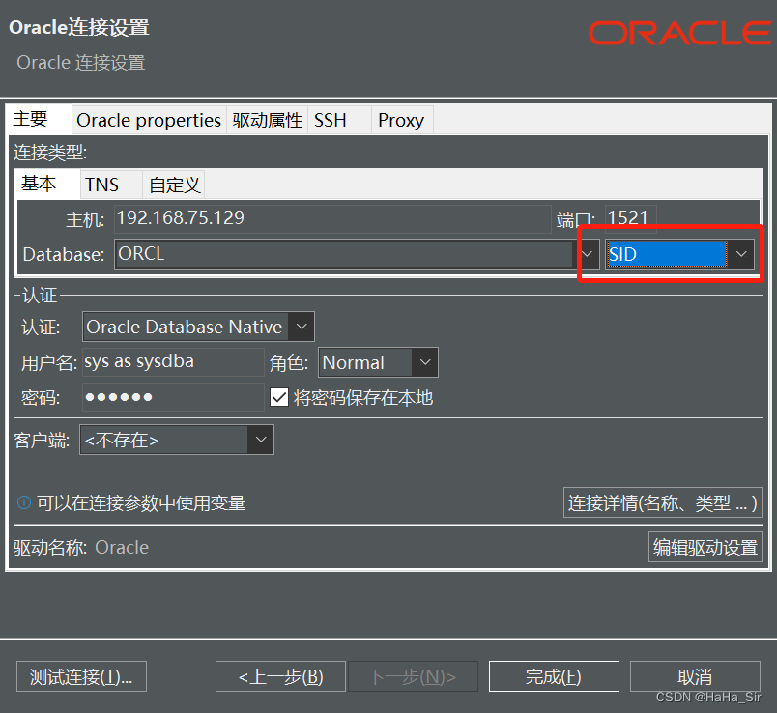The width and height of the screenshot is (777, 713).
Task: Click the 主机 host address field
Action: click(x=332, y=218)
